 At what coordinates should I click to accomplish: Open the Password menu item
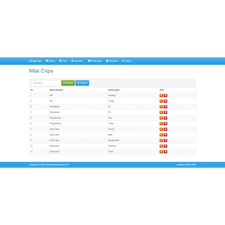tap(112, 61)
